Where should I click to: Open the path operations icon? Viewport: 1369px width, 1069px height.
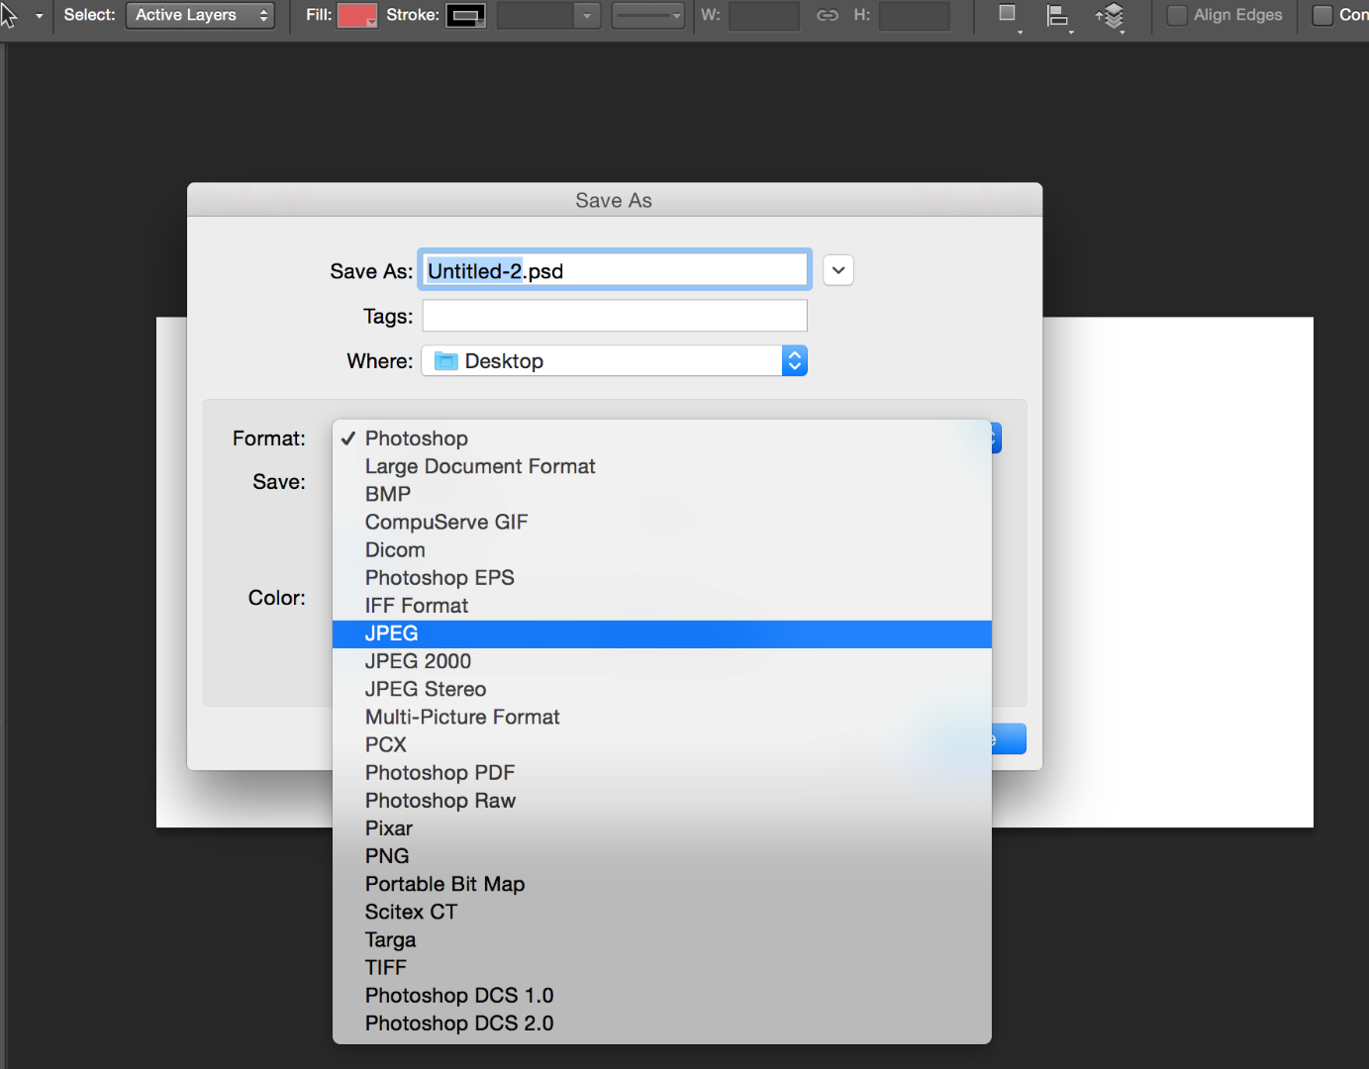pos(1008,16)
